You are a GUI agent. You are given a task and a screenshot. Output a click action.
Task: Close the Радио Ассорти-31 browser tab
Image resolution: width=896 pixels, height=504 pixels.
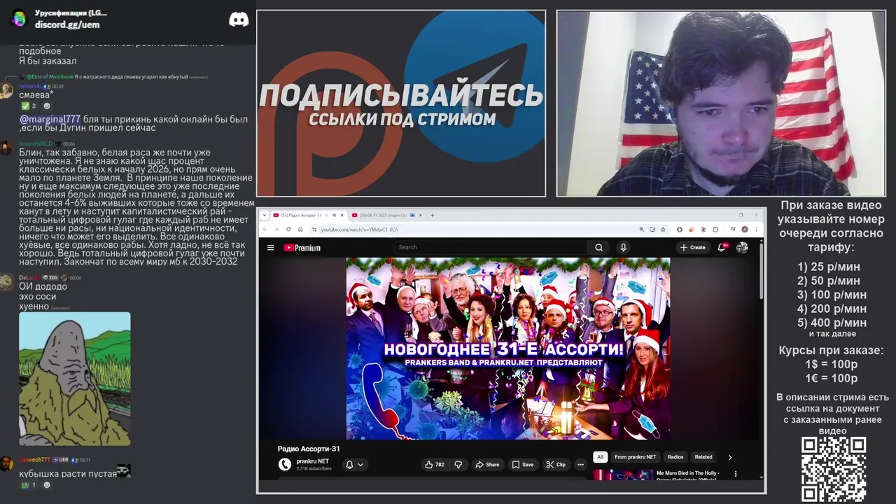[x=342, y=215]
